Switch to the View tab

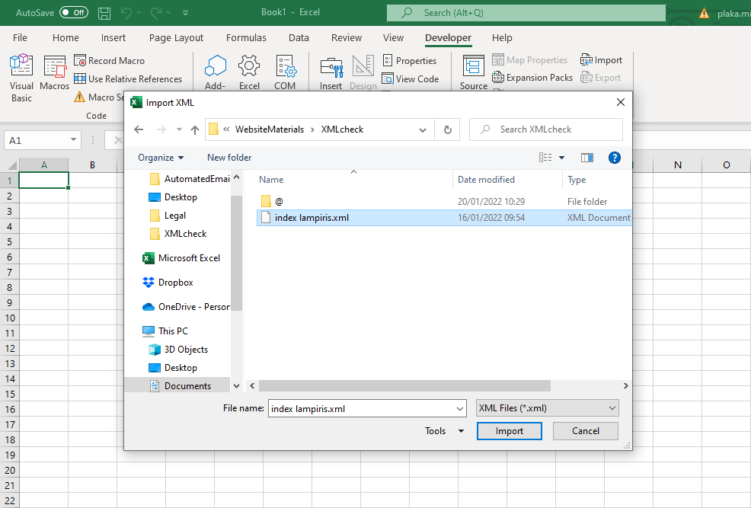[393, 38]
